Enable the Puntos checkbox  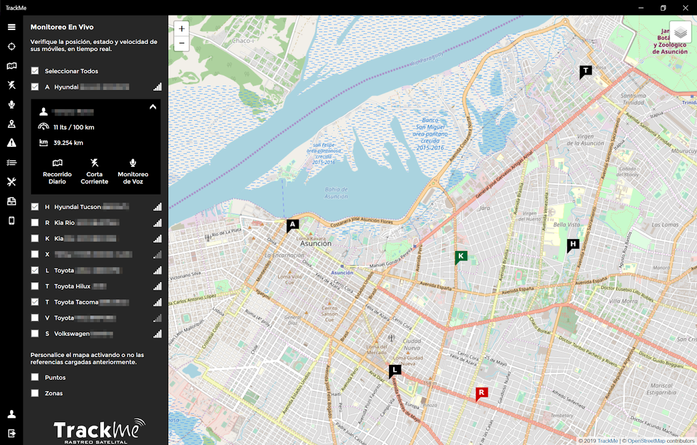tap(35, 377)
